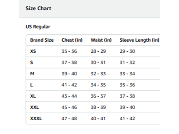Screen dimensions: 179x134
Task: Click the Size Chart heading
Action: click(x=38, y=9)
